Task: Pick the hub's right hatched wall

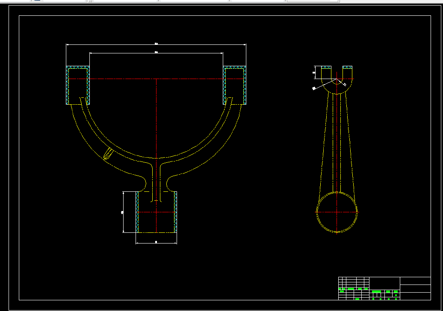Action: pyautogui.click(x=175, y=212)
